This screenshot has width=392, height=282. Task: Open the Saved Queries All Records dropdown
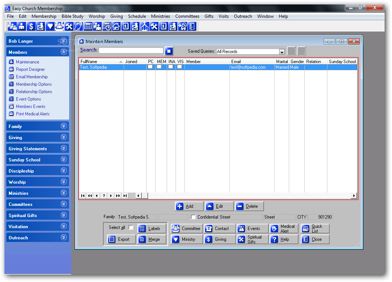(282, 52)
